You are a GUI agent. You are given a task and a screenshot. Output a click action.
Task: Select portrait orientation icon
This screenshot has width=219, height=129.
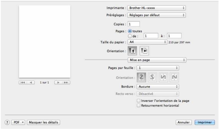(132, 51)
